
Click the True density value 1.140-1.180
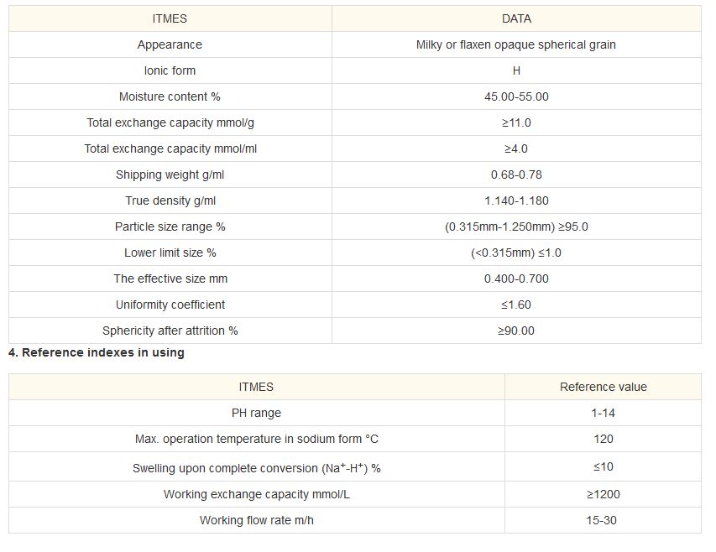pos(516,200)
